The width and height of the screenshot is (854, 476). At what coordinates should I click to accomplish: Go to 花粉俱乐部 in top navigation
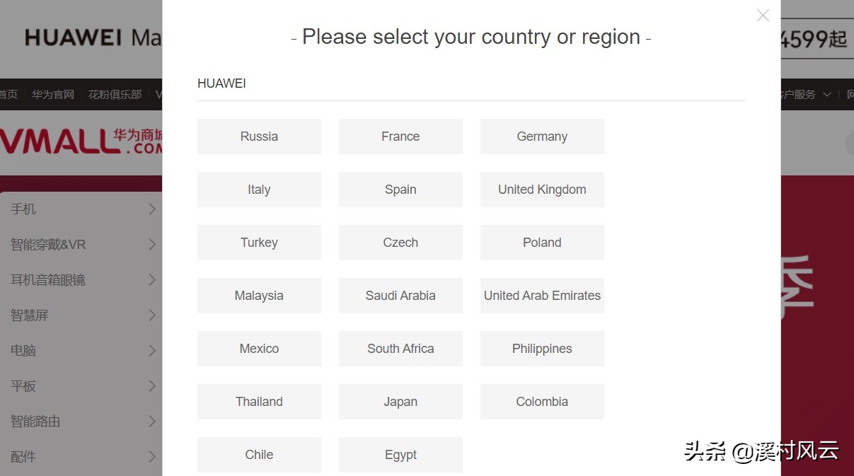[x=115, y=94]
